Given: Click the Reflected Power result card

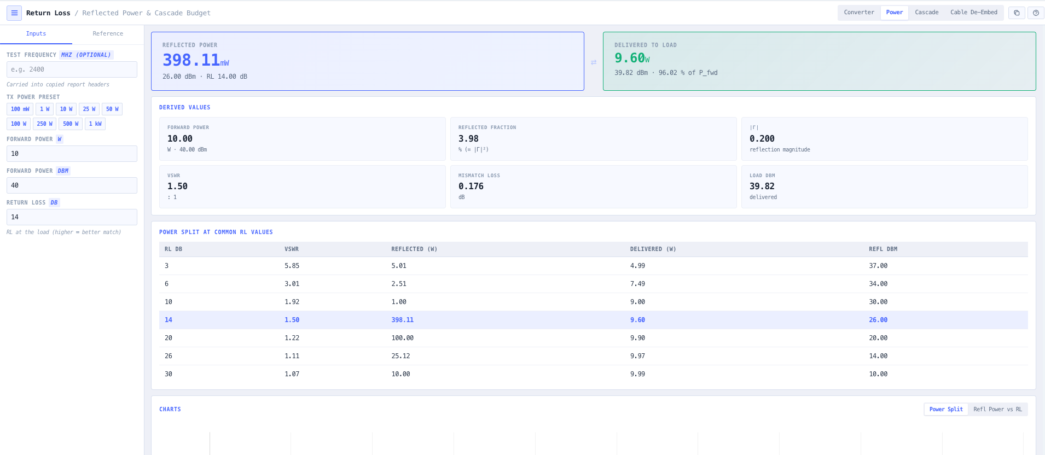Looking at the screenshot, I should pos(368,61).
